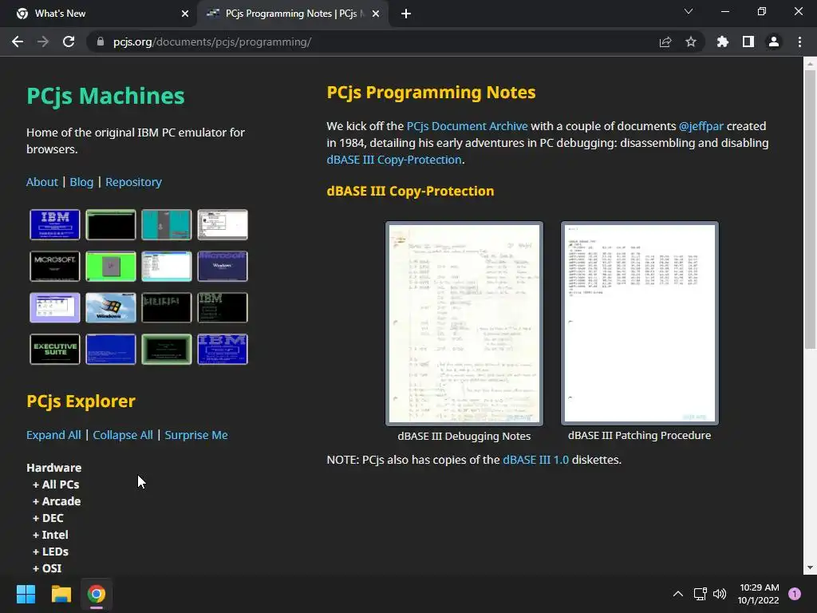Open File Explorer from the taskbar
Image resolution: width=817 pixels, height=613 pixels.
(61, 594)
